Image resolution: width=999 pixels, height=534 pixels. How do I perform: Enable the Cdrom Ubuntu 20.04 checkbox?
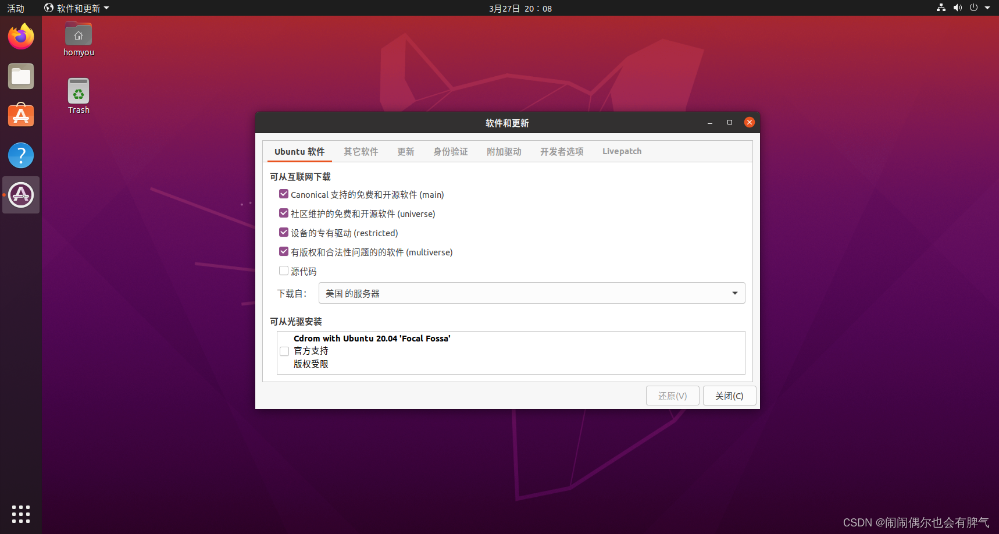click(284, 351)
